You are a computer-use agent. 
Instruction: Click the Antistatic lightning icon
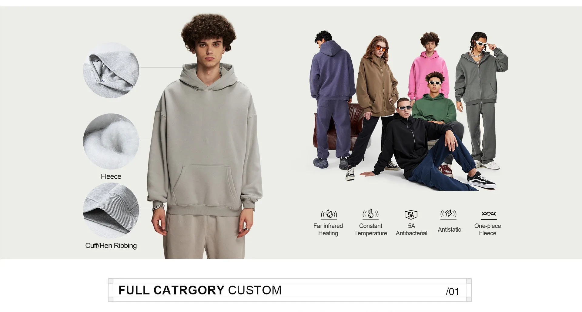(448, 214)
